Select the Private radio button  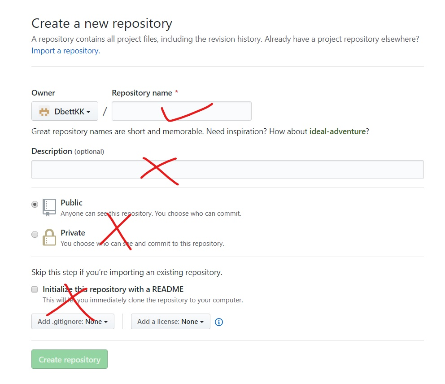click(x=35, y=234)
